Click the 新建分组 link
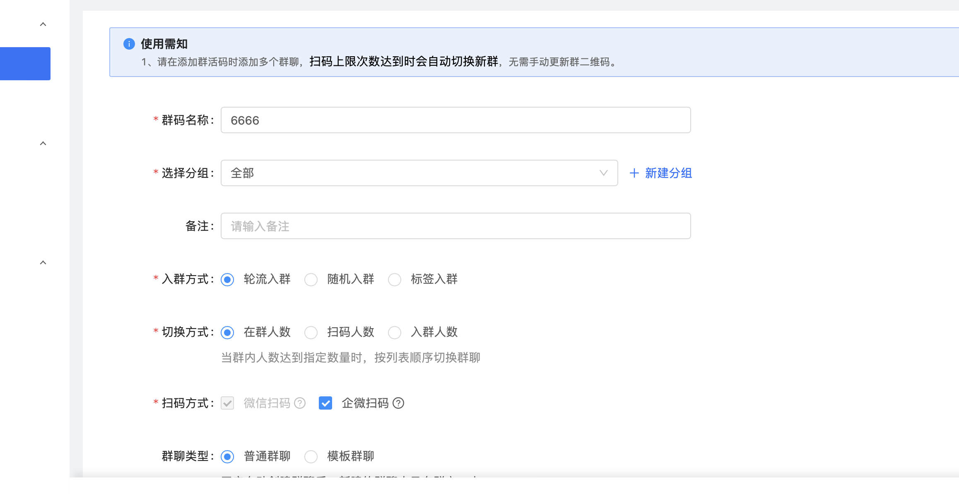Image resolution: width=959 pixels, height=494 pixels. tap(661, 173)
